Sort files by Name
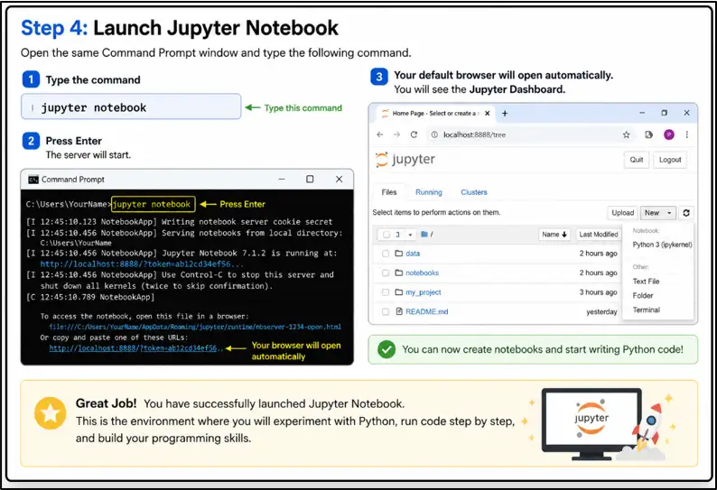Screen dimensions: 717x490 pyautogui.click(x=554, y=234)
